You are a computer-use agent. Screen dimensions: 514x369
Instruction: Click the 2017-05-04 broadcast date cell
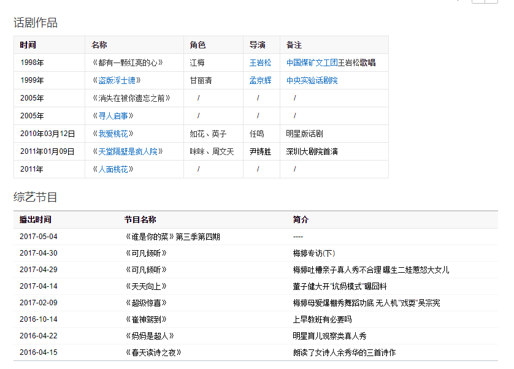pos(38,237)
